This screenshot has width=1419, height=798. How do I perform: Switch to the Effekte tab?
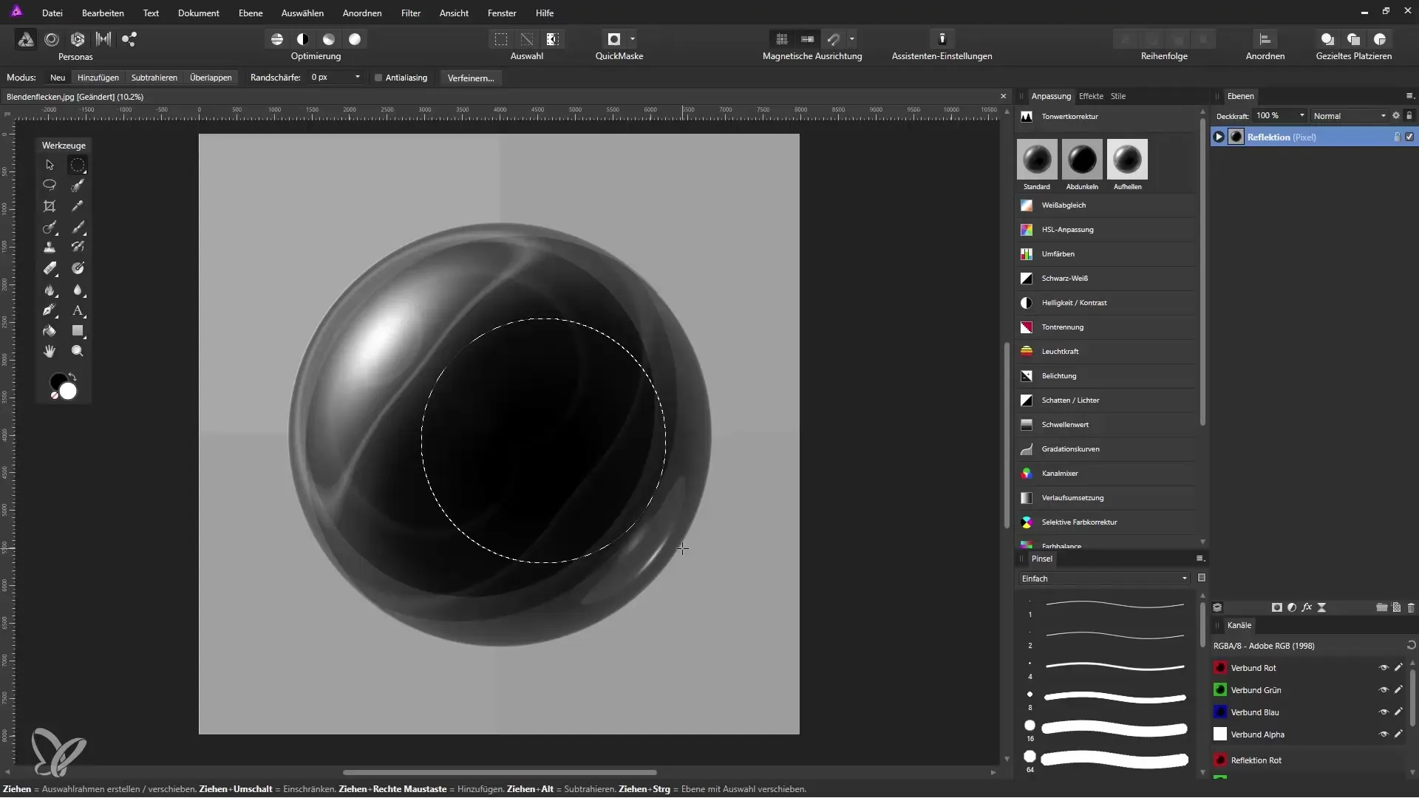tap(1091, 96)
